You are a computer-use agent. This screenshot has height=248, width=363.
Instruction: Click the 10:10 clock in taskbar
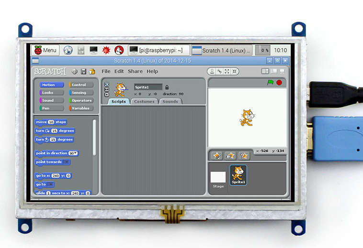tap(280, 50)
